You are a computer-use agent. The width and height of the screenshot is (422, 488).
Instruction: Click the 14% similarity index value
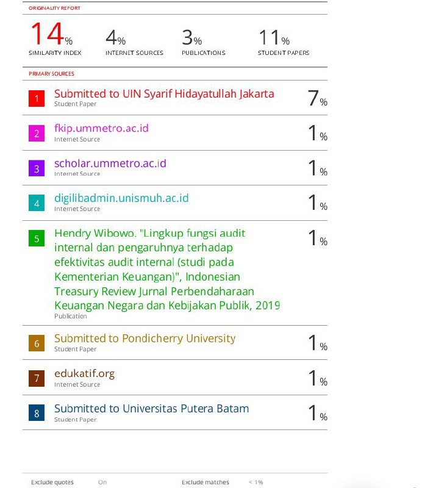(52, 34)
